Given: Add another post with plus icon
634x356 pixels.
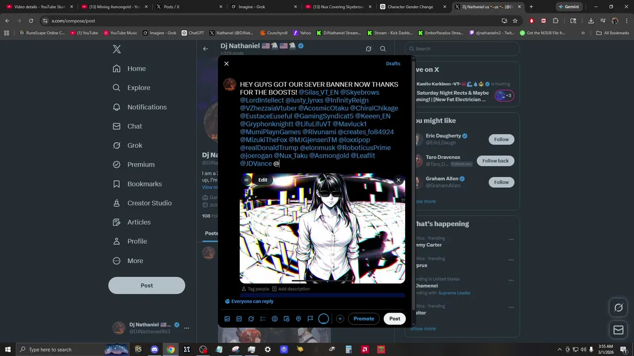Looking at the screenshot, I should pos(340,319).
